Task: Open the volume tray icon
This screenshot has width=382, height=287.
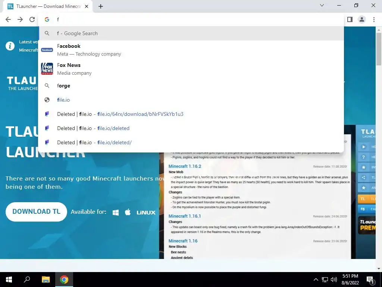Action: tap(334, 280)
